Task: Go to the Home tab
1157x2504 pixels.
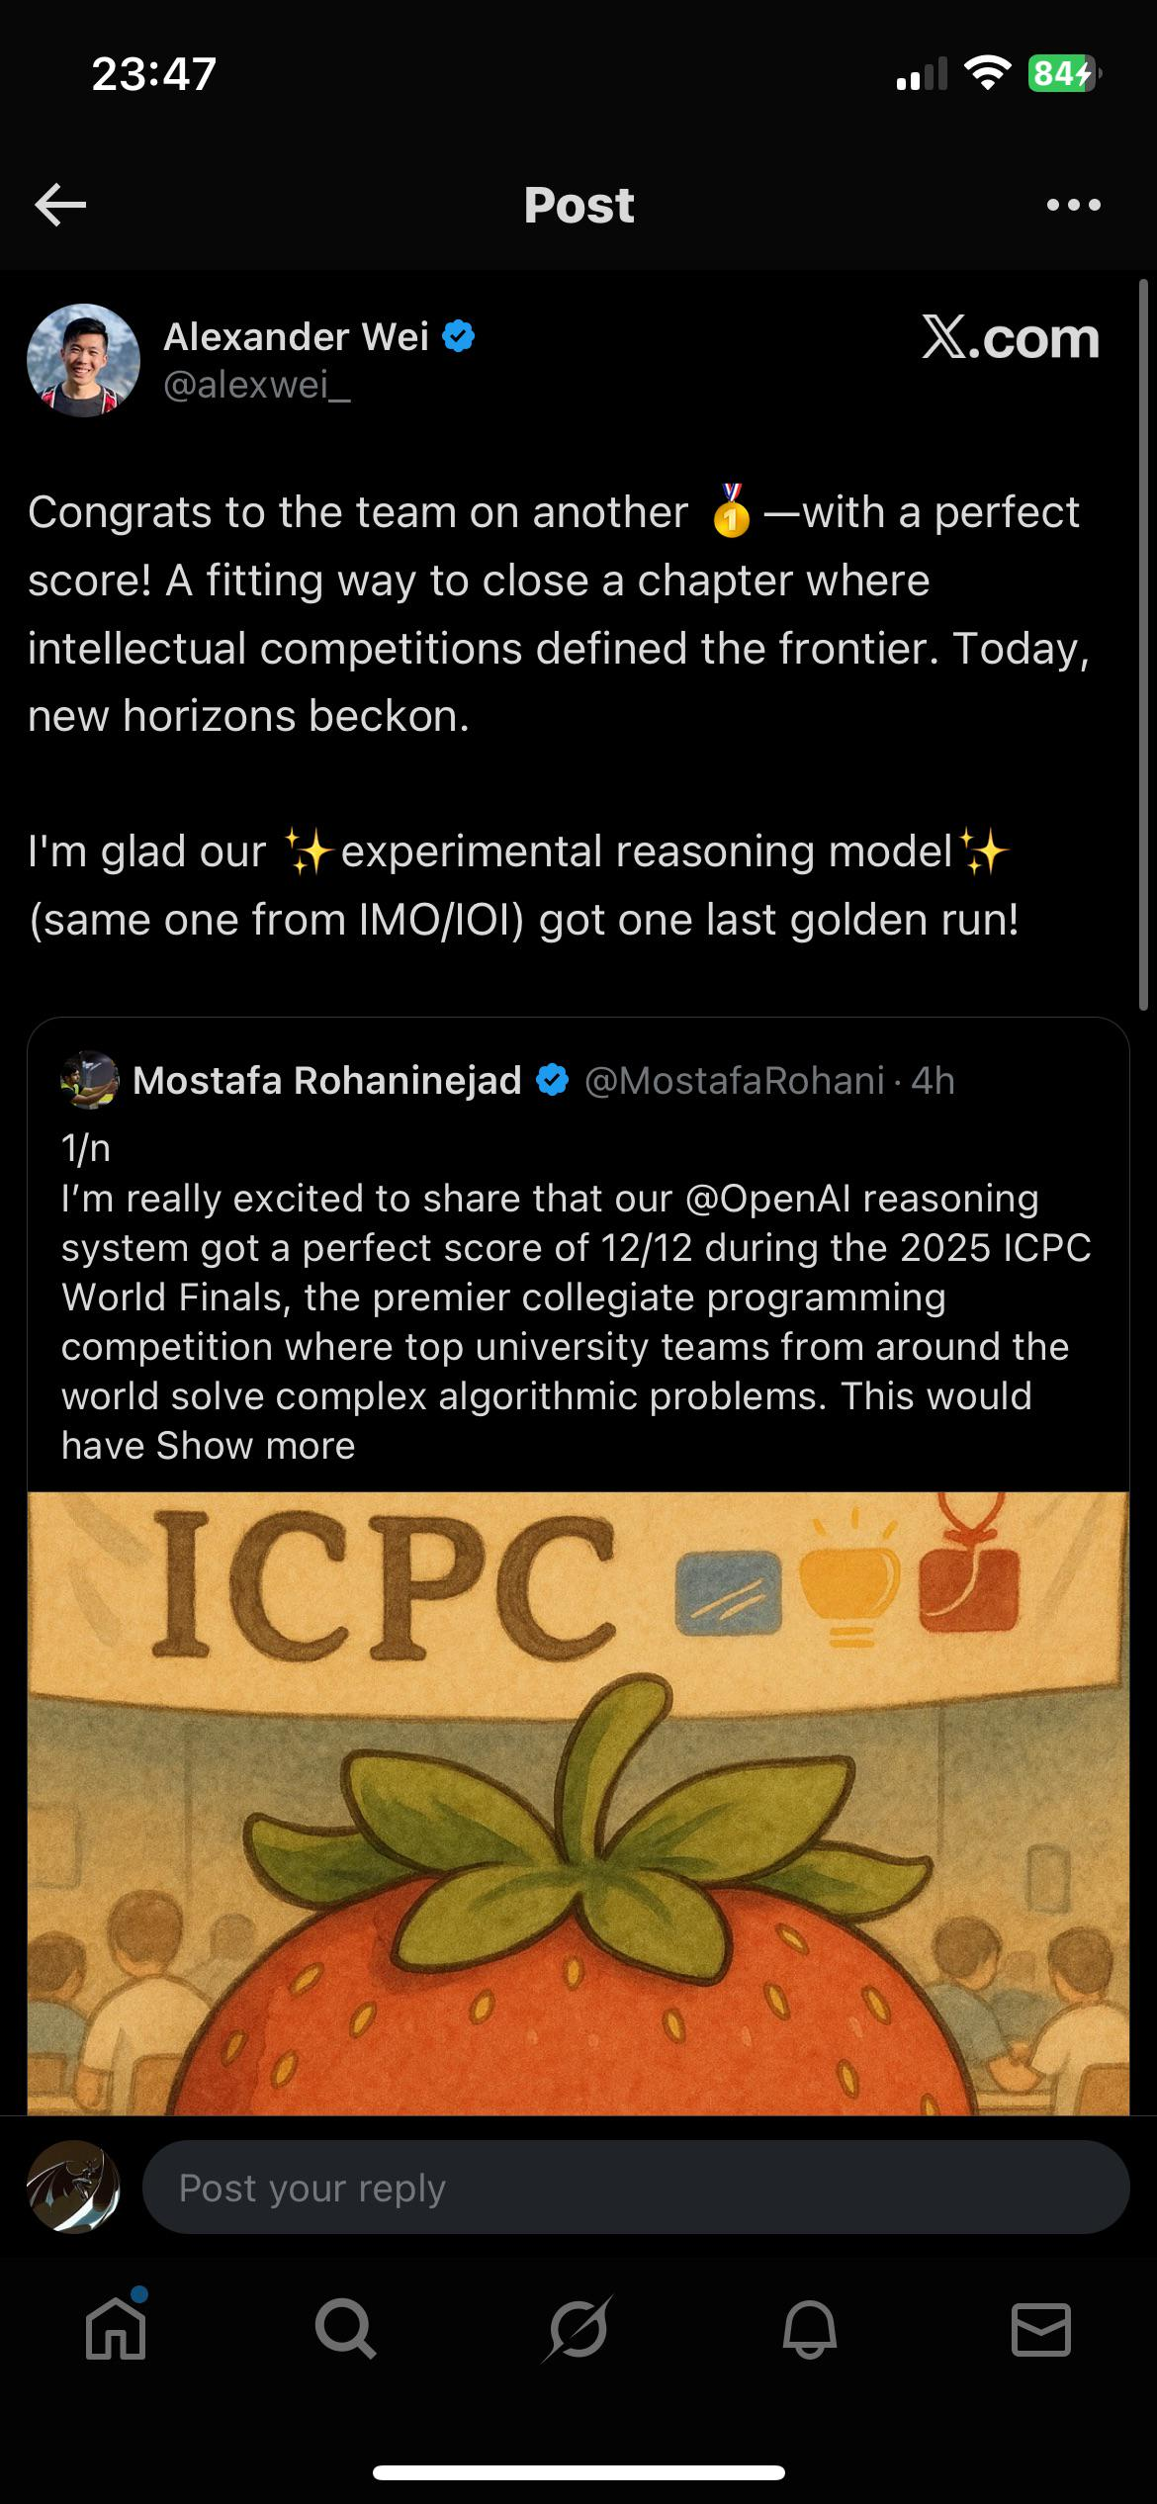Action: click(116, 2330)
